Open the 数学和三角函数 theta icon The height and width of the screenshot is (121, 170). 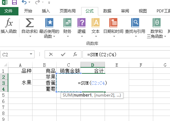[x=157, y=23]
